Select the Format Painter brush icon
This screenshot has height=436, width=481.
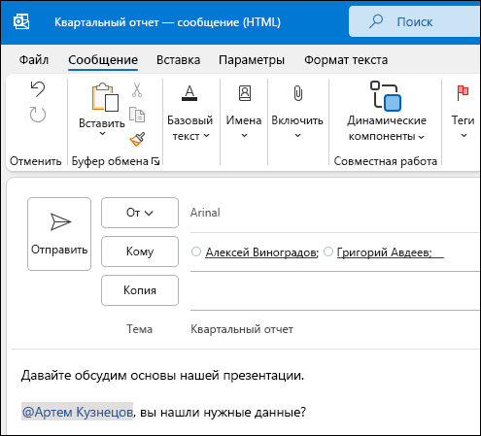click(x=137, y=139)
